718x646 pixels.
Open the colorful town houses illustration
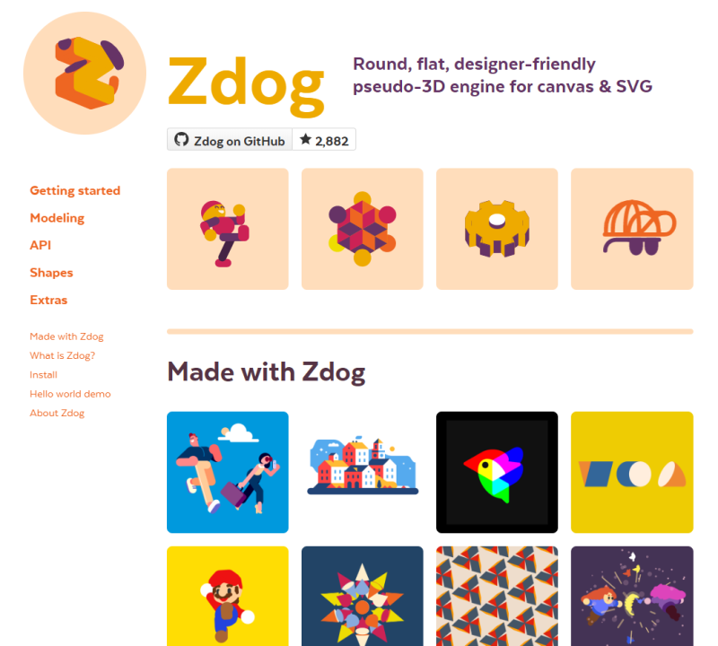[363, 472]
